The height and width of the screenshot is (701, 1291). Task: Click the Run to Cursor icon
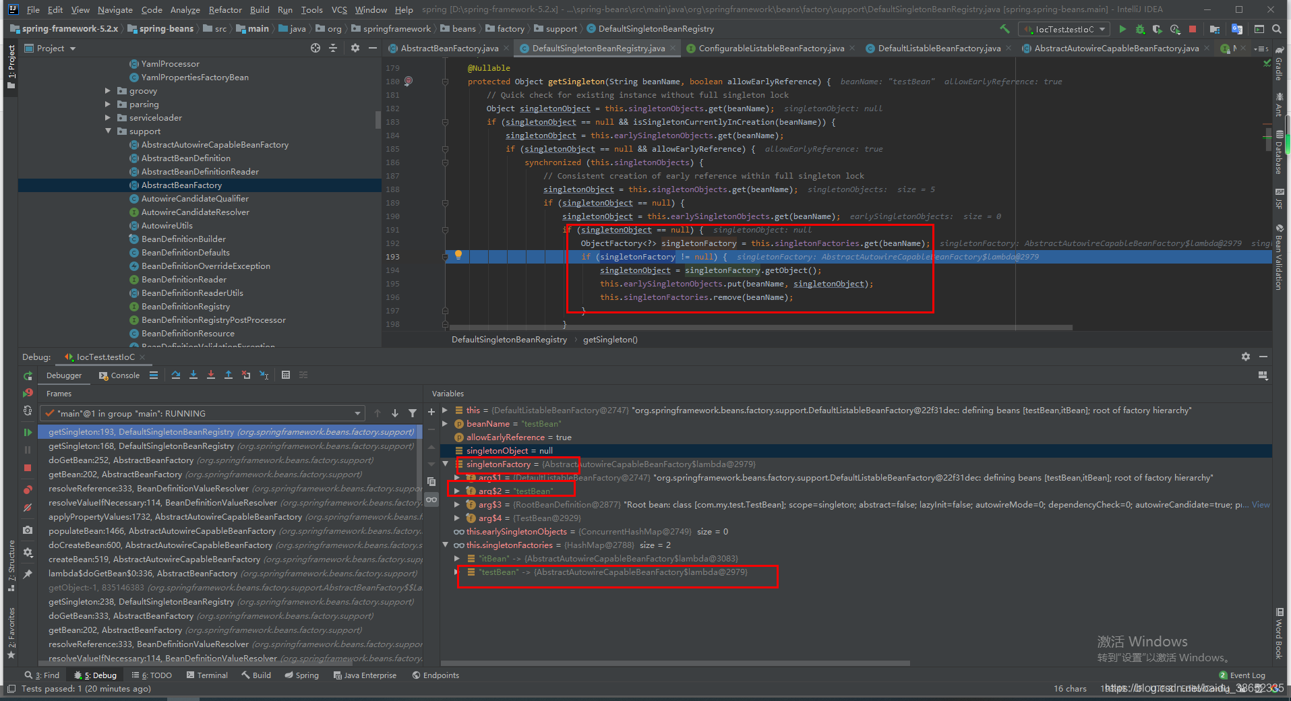tap(264, 375)
